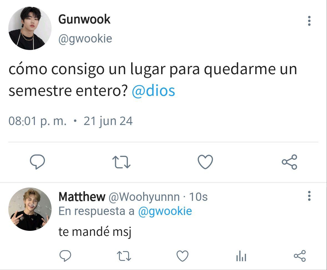Screen dimensions: 327x270
Task: Open the @dios mention link
Action: pyautogui.click(x=153, y=91)
